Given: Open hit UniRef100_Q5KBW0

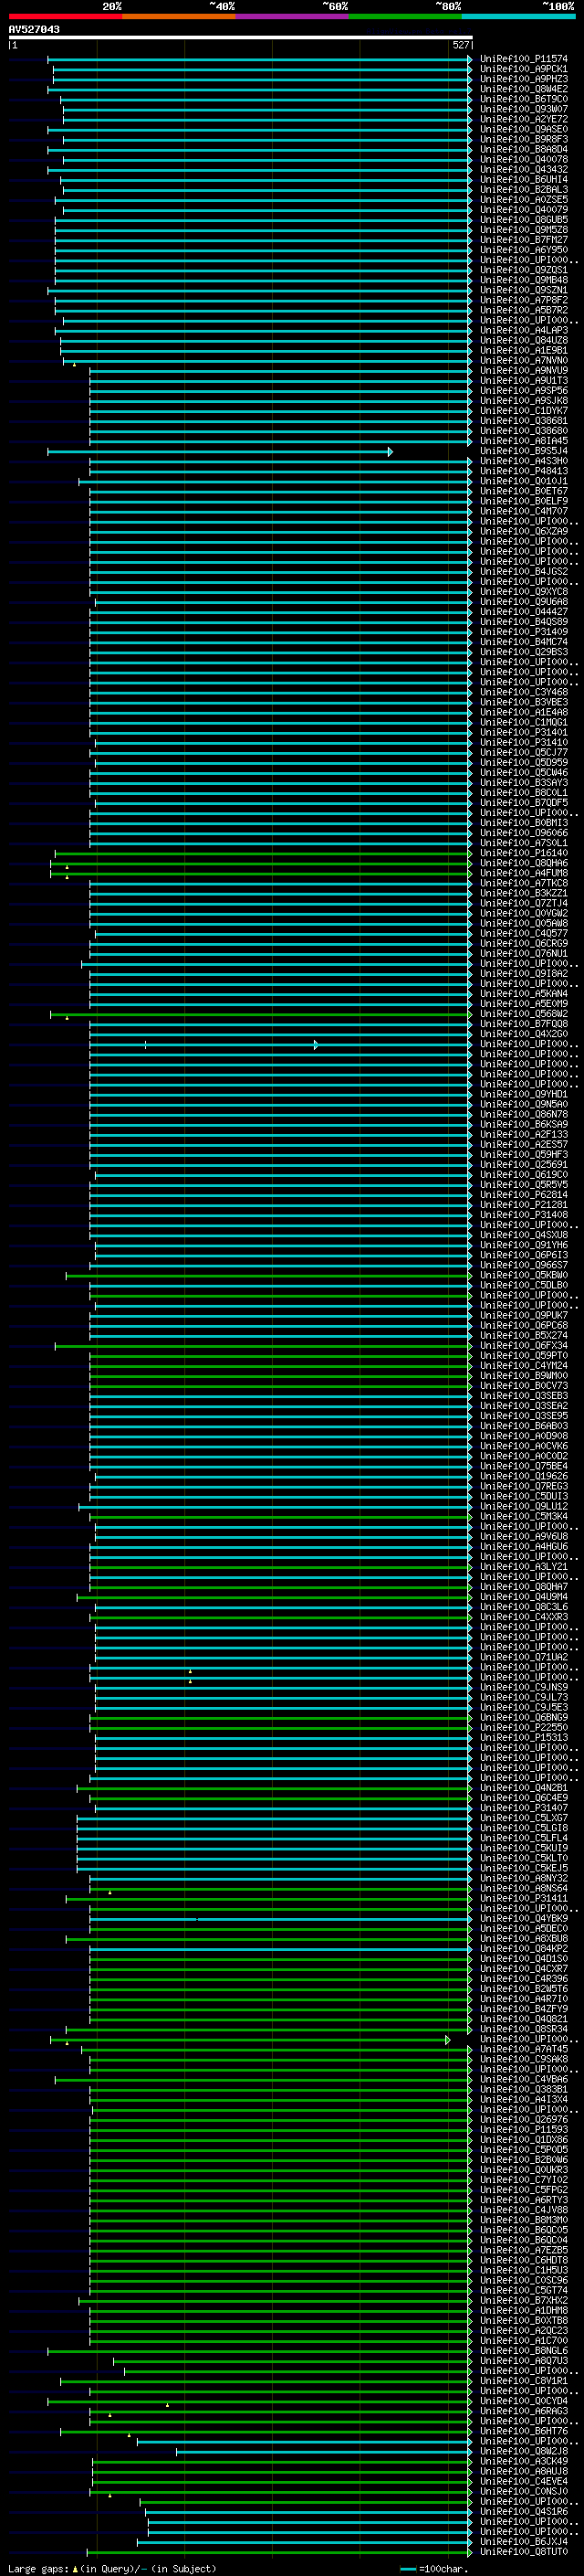Looking at the screenshot, I should click(524, 1276).
